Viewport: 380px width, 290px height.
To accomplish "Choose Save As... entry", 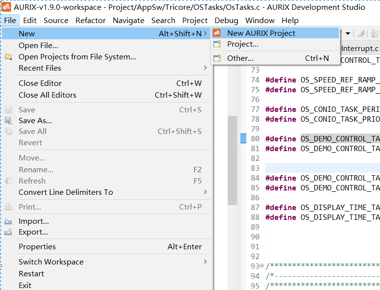I will (107, 121).
